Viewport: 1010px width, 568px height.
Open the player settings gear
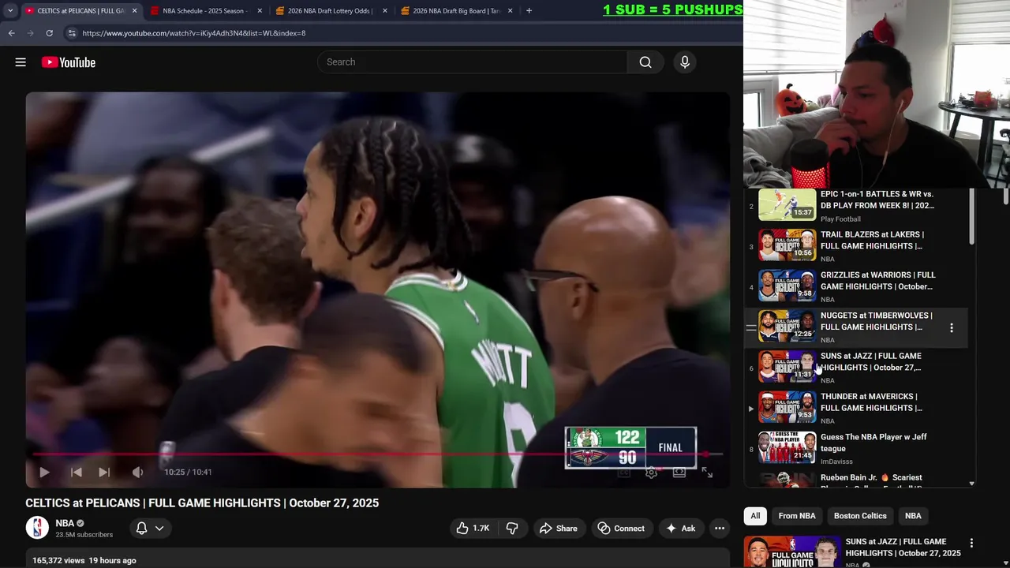coord(651,473)
